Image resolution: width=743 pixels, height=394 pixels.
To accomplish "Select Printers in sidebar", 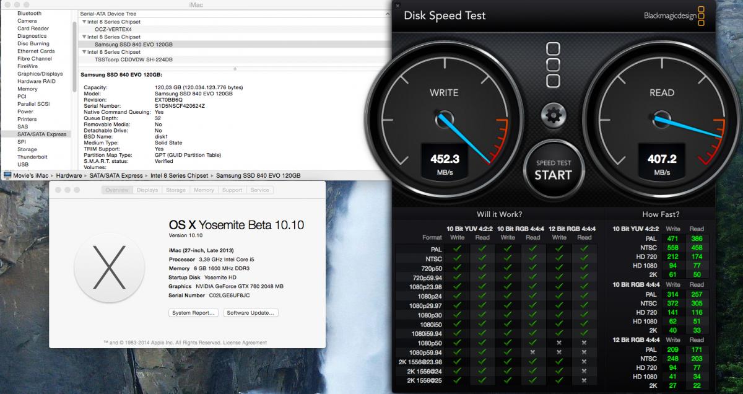I will pos(27,119).
